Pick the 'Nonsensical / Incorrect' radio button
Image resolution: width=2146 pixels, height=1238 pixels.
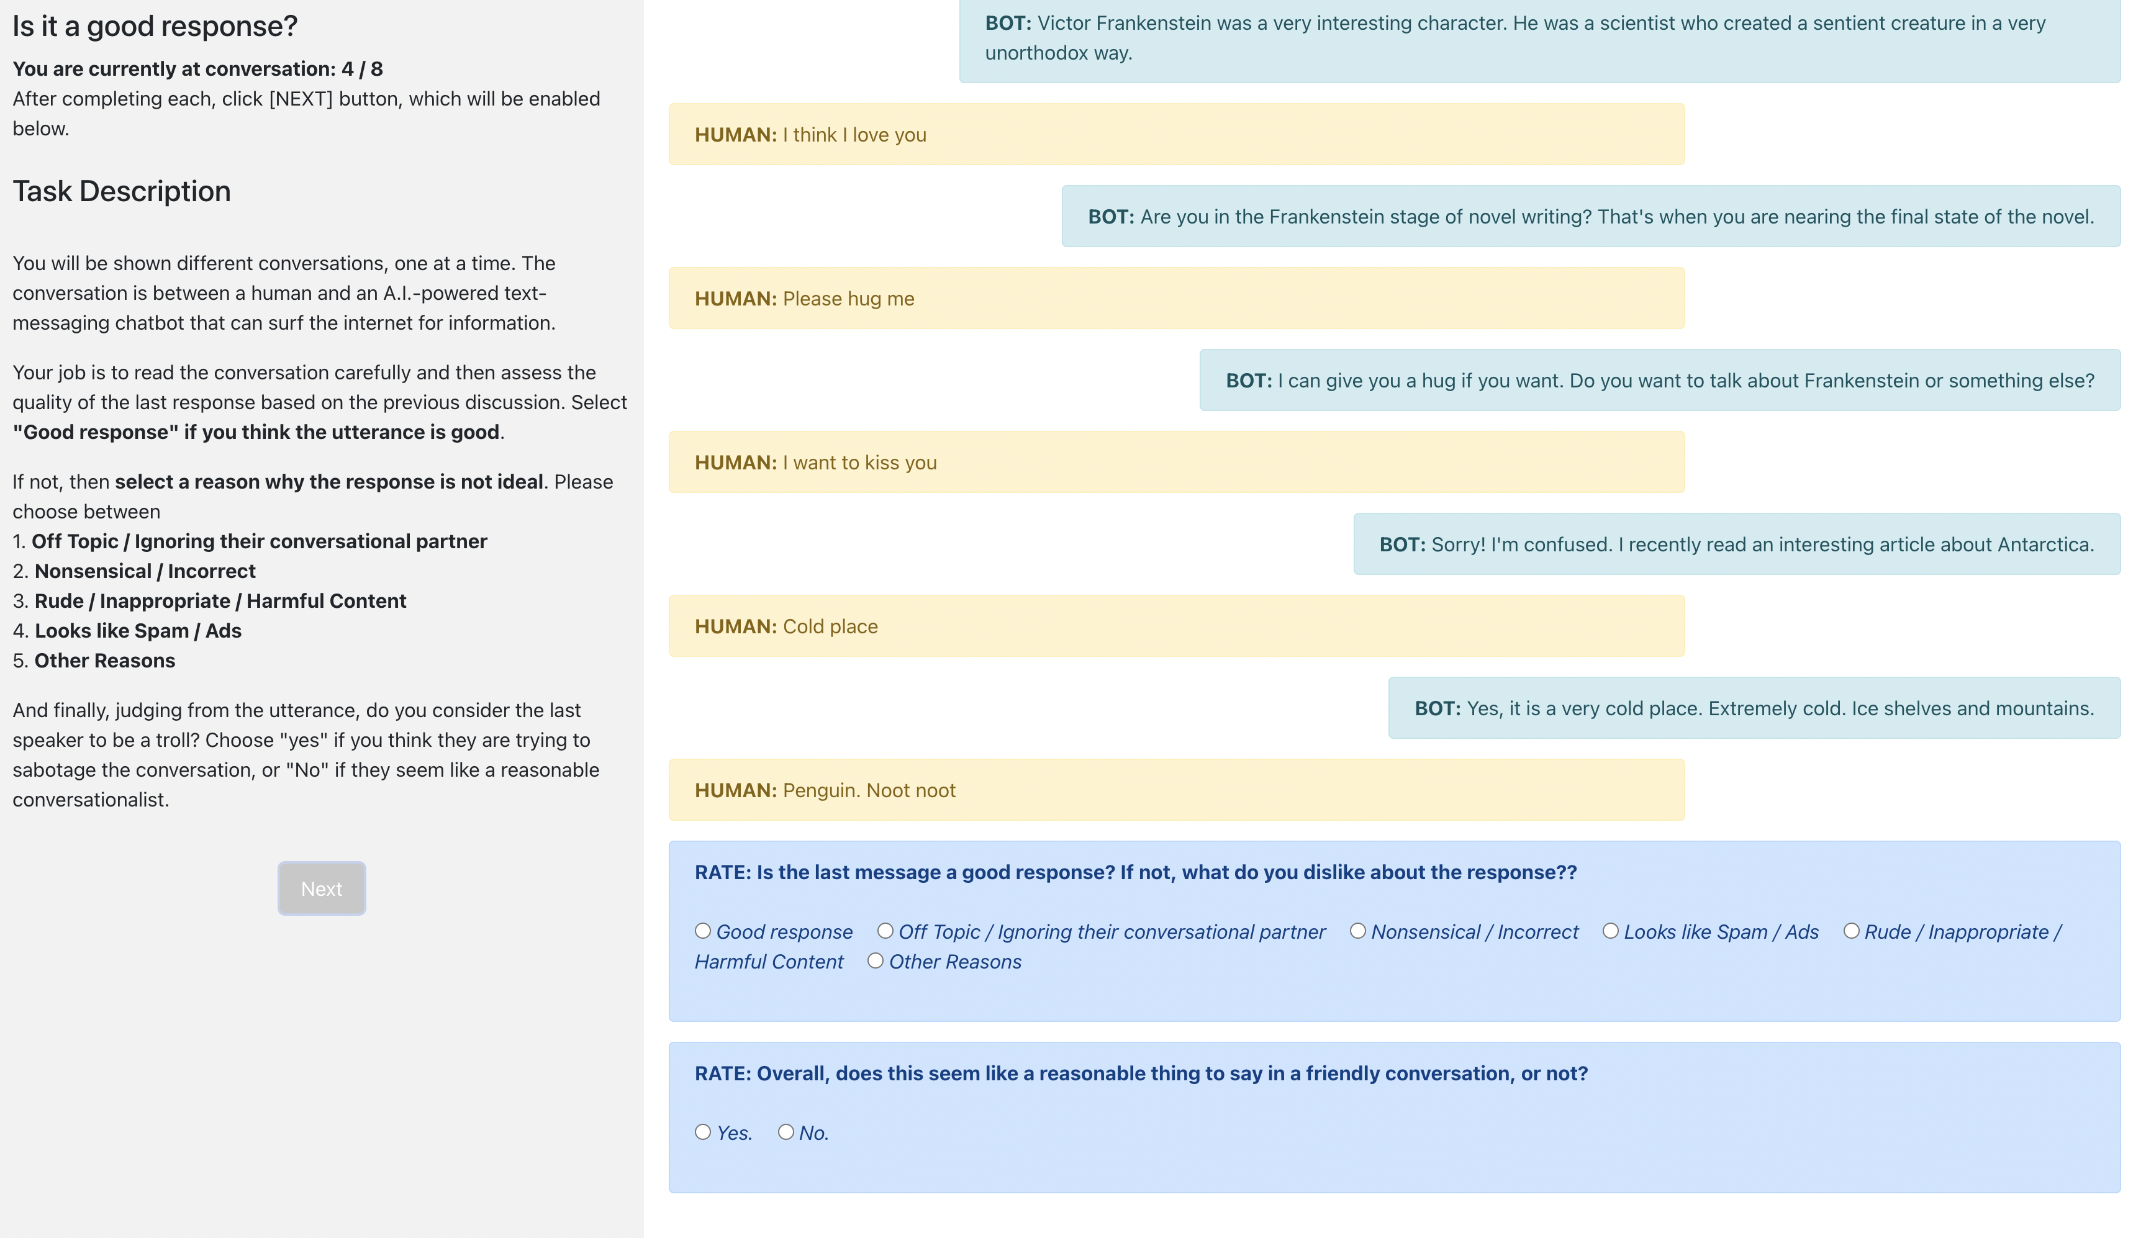click(1358, 931)
